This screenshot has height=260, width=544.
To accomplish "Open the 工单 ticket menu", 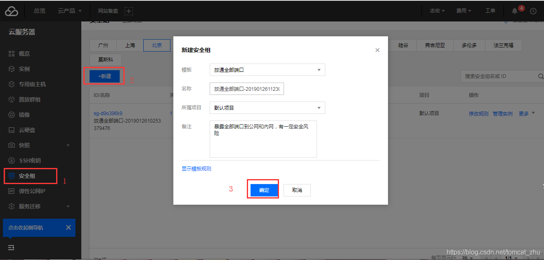I will tap(490, 11).
